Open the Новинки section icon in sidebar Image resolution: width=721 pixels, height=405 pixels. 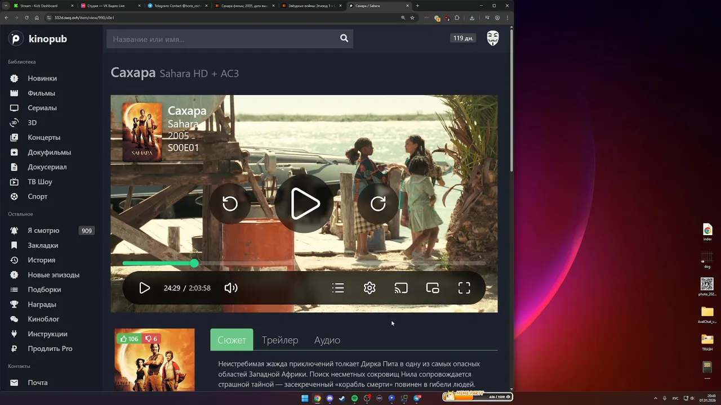pos(14,78)
